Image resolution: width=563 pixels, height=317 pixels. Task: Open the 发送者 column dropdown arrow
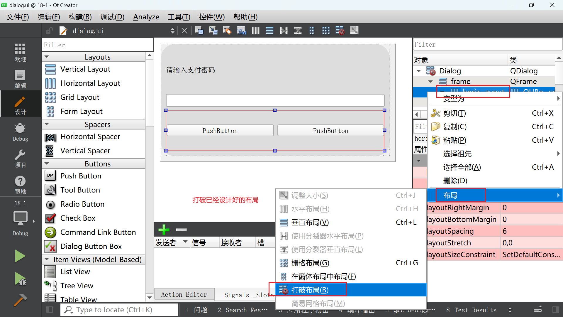(185, 242)
